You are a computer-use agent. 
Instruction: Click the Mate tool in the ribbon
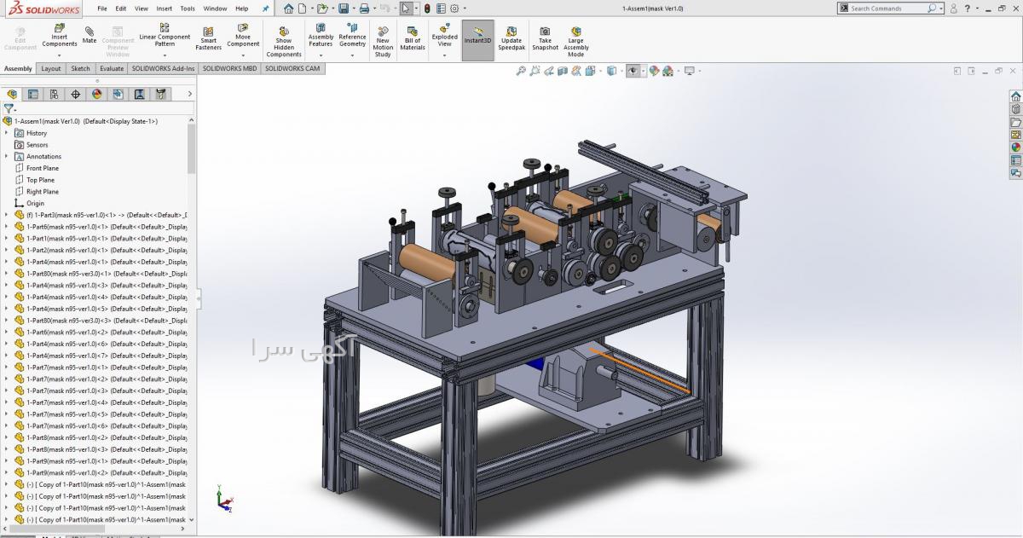(x=90, y=35)
